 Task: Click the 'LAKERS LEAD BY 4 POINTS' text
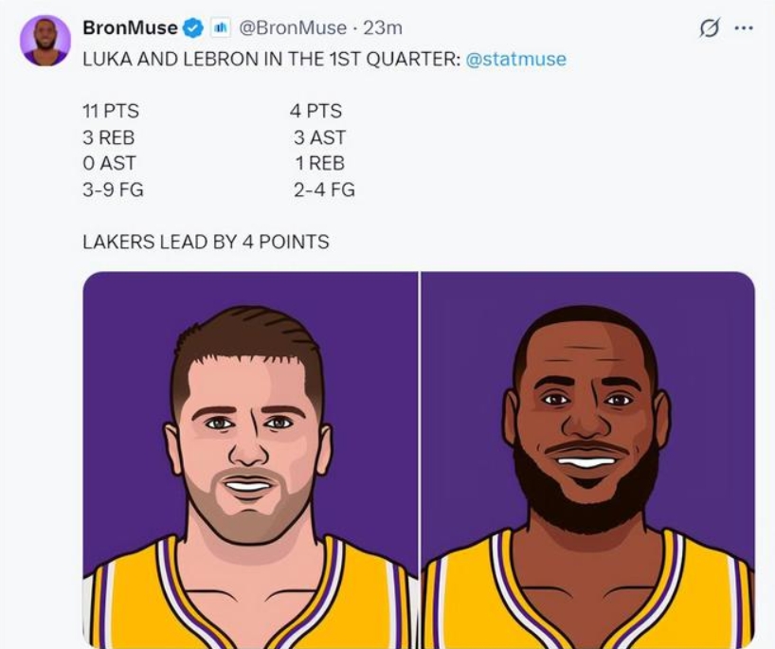click(x=206, y=242)
